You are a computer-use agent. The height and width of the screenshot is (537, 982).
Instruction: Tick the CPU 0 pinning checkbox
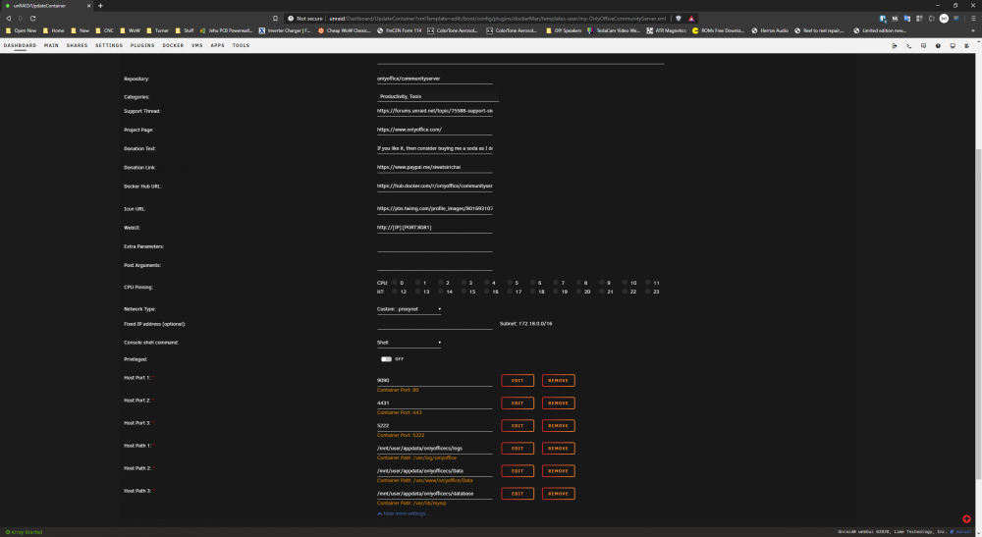[395, 283]
